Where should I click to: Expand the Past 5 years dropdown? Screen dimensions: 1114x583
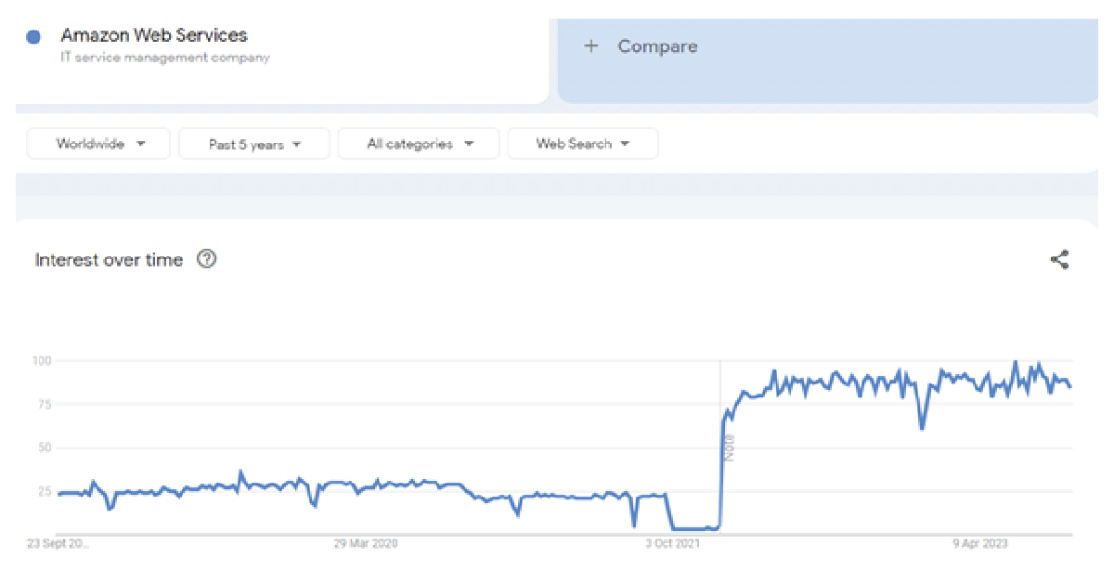(254, 145)
